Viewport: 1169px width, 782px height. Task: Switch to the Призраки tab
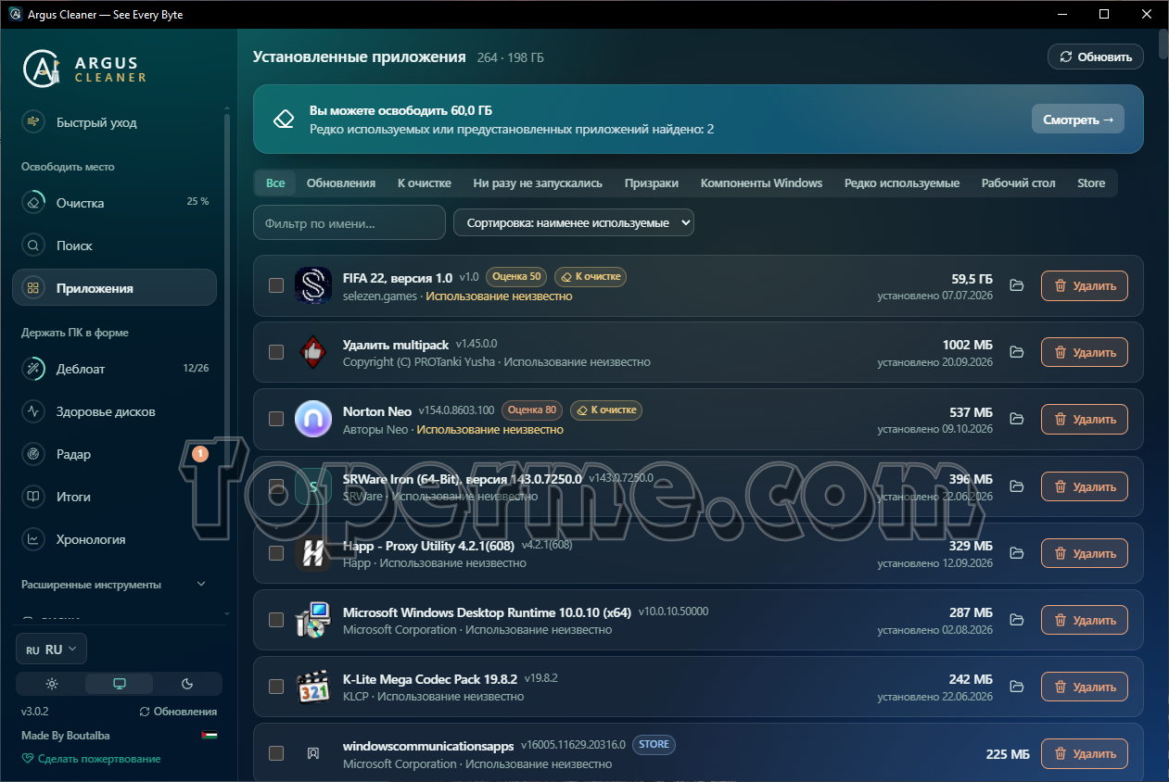coord(652,183)
